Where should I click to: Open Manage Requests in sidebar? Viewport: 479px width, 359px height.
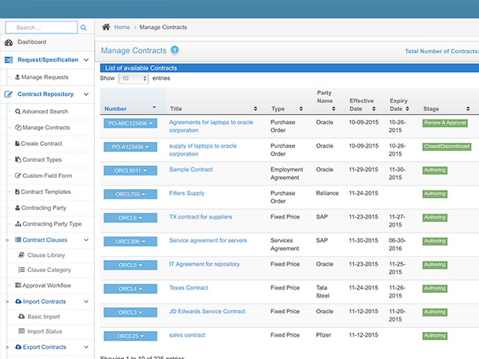(x=45, y=77)
